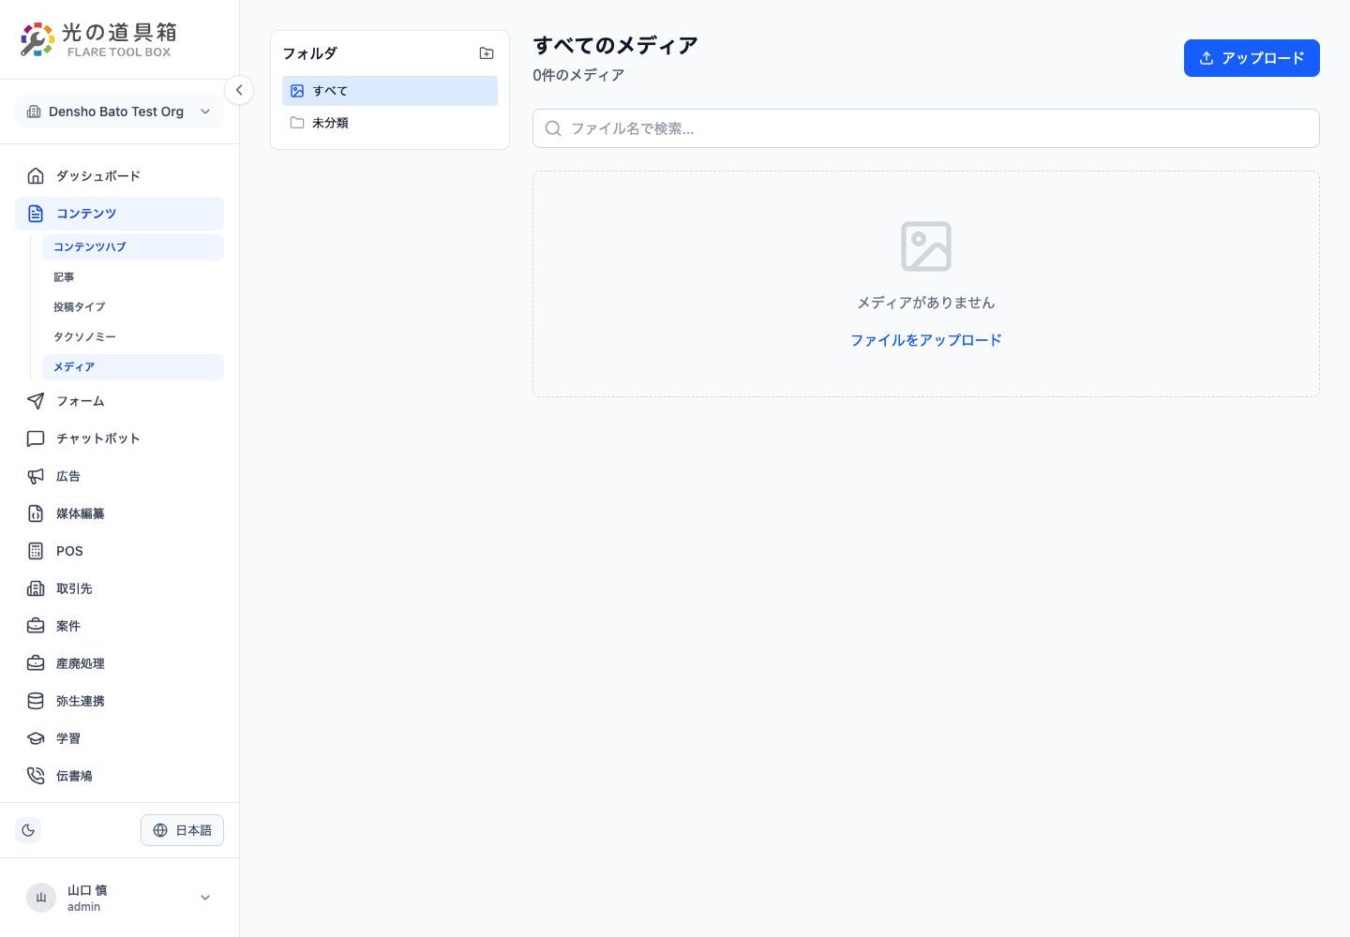Viewport: 1350px width, 937px height.
Task: Click the building icon for 取引先
Action: 36,588
